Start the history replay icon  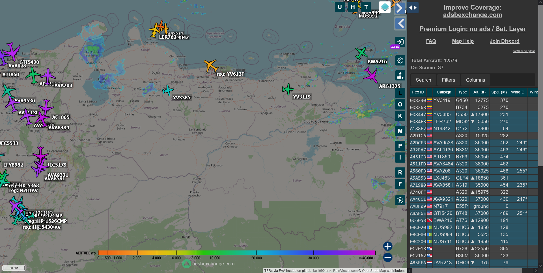(400, 200)
